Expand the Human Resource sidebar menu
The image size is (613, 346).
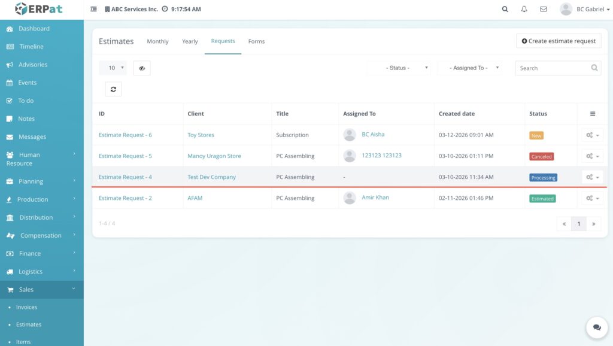pyautogui.click(x=41, y=159)
